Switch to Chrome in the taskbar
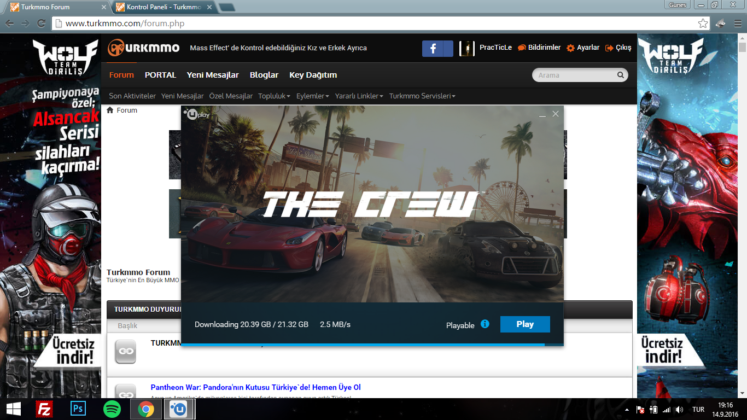 tap(145, 409)
